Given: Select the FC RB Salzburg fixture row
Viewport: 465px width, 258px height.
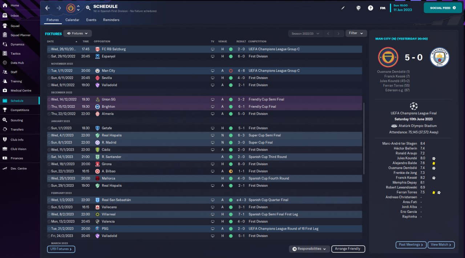Looking at the screenshot, I should click(205, 49).
